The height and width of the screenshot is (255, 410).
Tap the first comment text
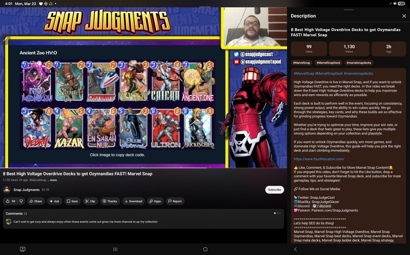86,222
